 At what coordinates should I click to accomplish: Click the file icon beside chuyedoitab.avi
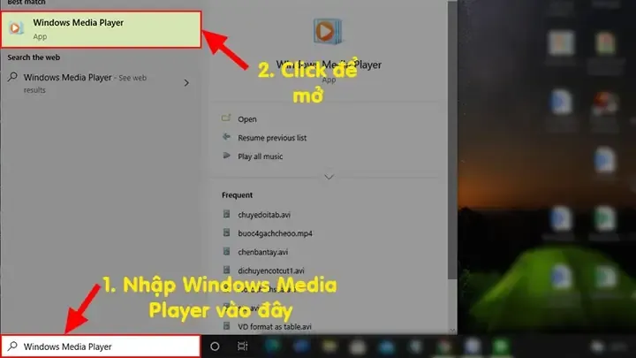pos(227,214)
